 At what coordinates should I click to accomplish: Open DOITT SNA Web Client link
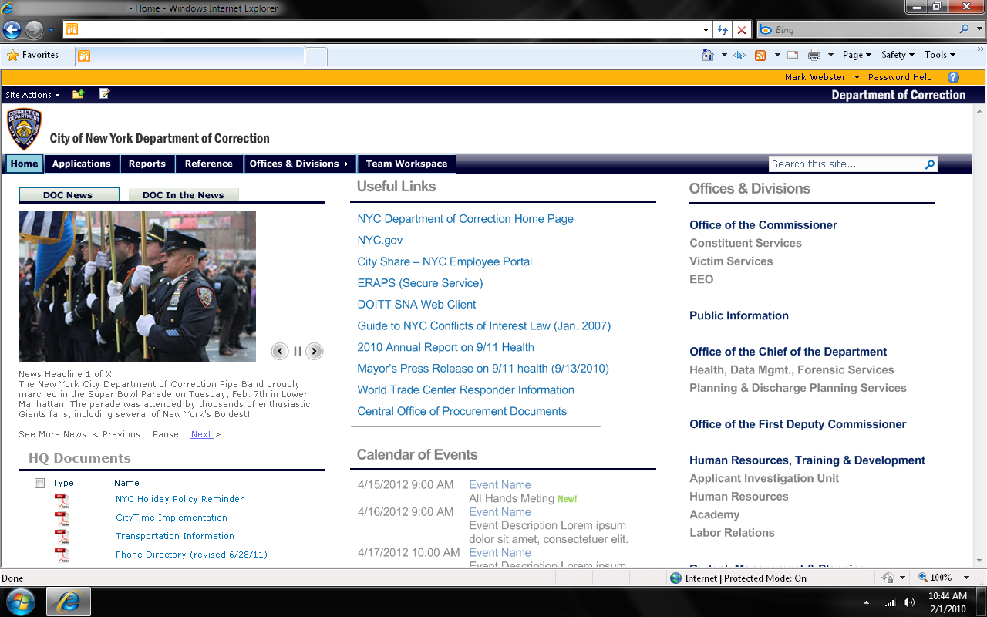(x=416, y=305)
